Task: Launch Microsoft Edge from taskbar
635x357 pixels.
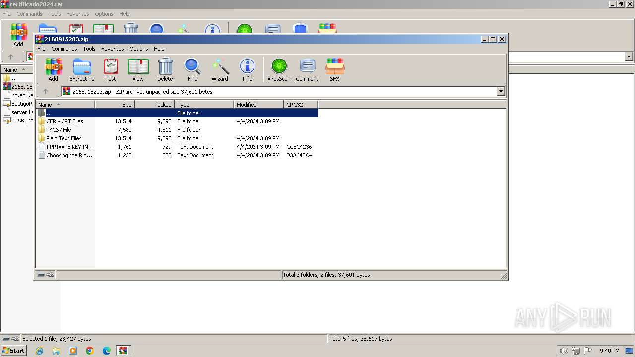Action: [107, 351]
